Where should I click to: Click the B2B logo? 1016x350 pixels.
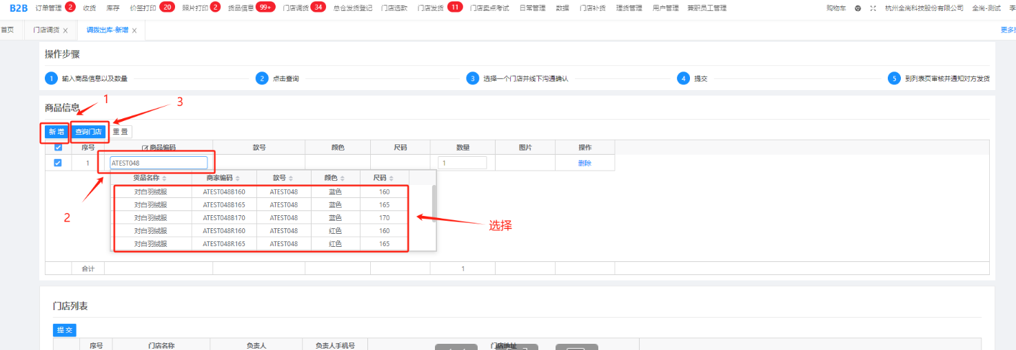click(x=19, y=8)
